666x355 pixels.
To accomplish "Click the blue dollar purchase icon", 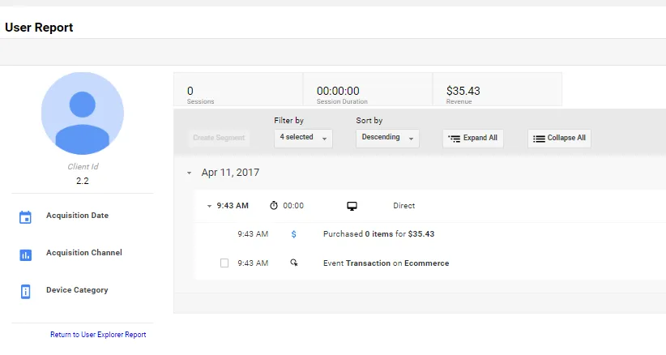I will click(294, 234).
